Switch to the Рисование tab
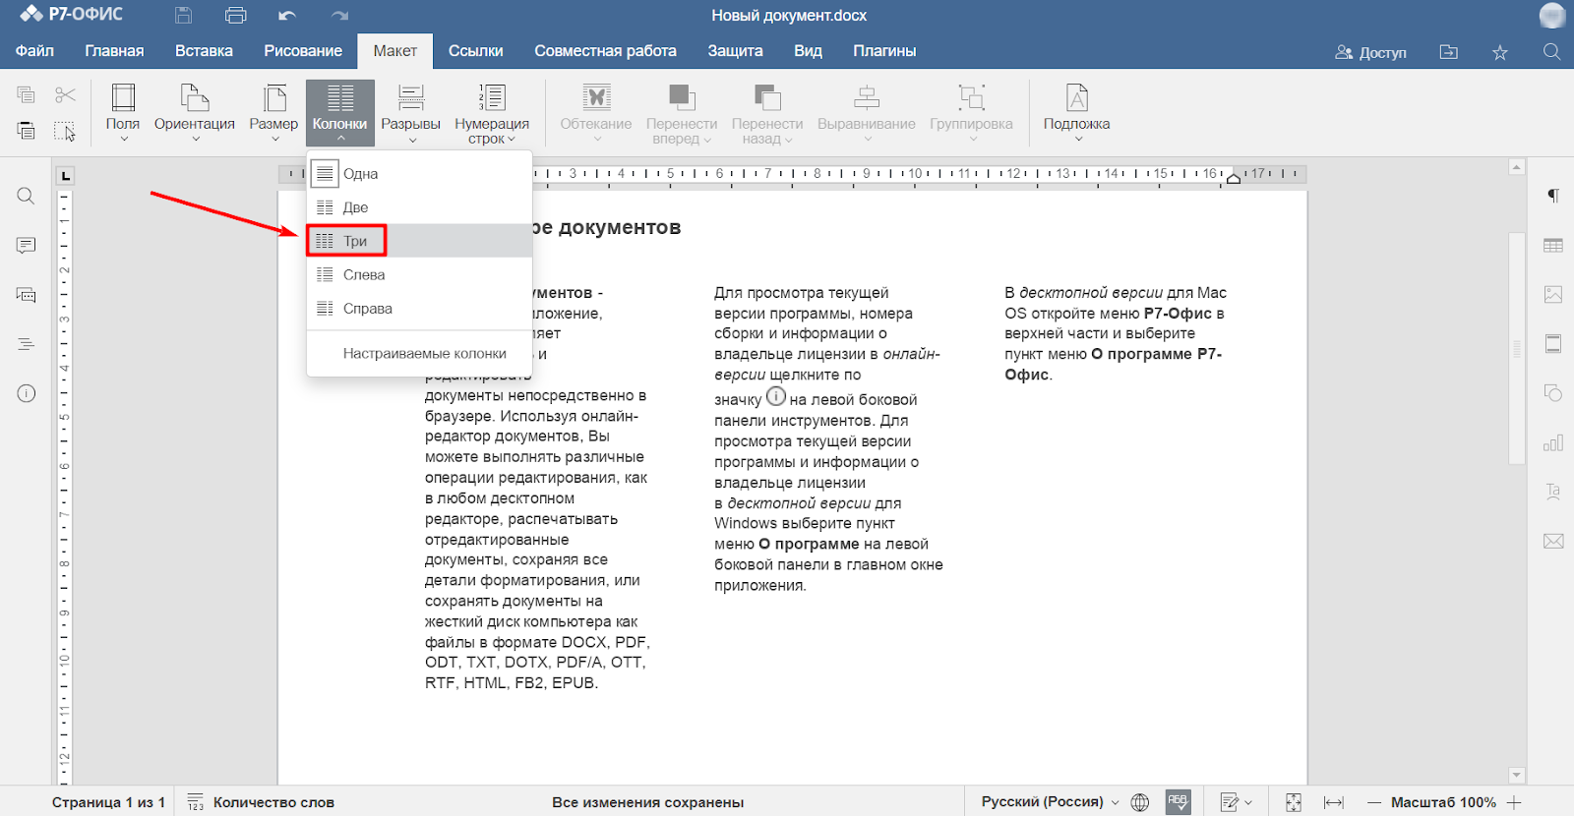This screenshot has height=816, width=1574. point(303,51)
